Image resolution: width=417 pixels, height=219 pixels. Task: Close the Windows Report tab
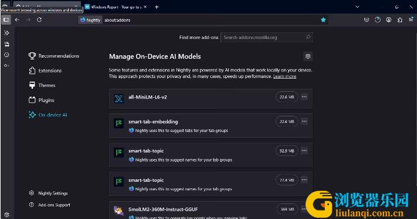pos(145,7)
